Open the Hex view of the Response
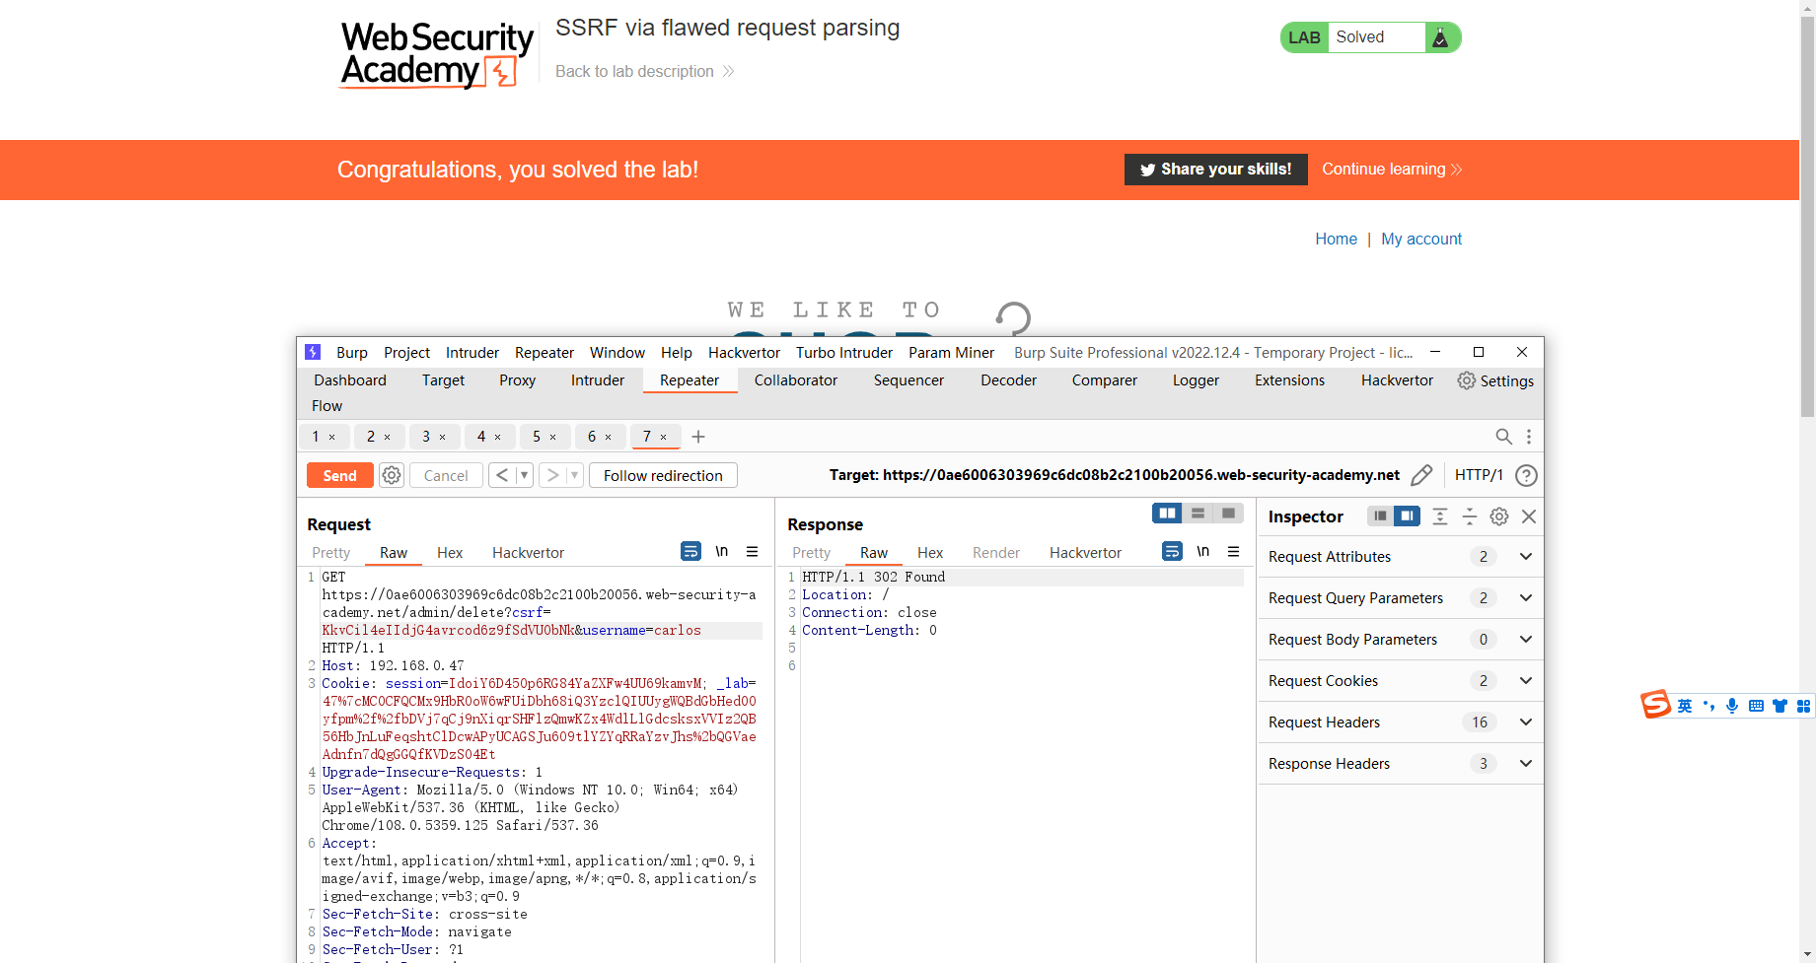Image resolution: width=1816 pixels, height=963 pixels. 929,552
